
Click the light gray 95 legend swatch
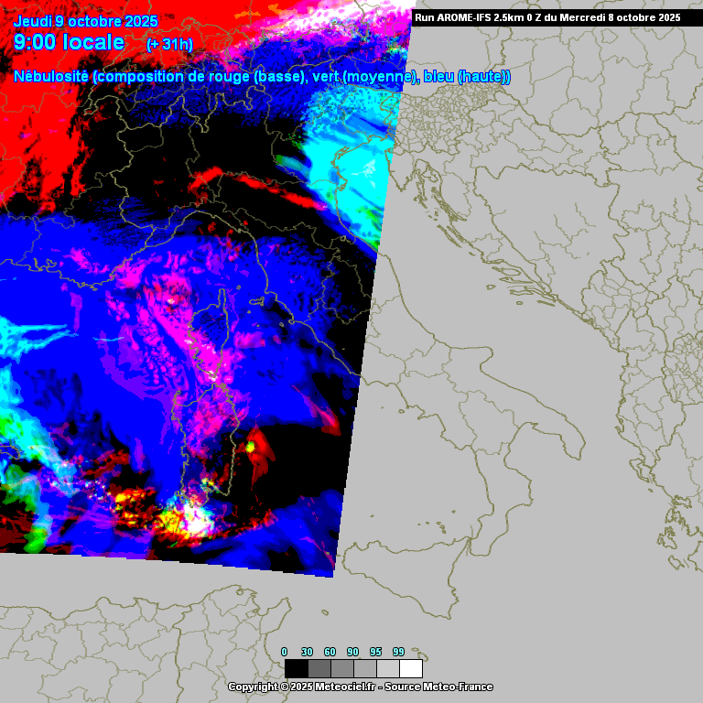click(x=388, y=668)
